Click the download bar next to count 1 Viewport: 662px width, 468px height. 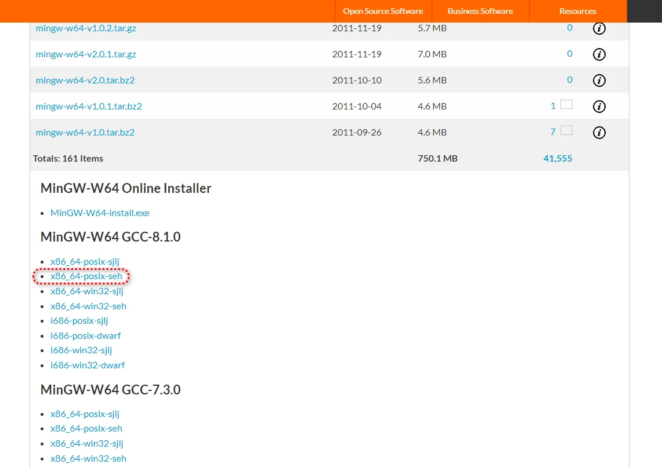566,105
